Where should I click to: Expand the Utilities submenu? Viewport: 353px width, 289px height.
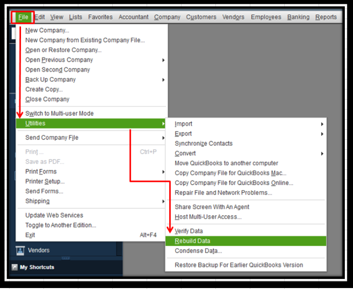tap(91, 123)
